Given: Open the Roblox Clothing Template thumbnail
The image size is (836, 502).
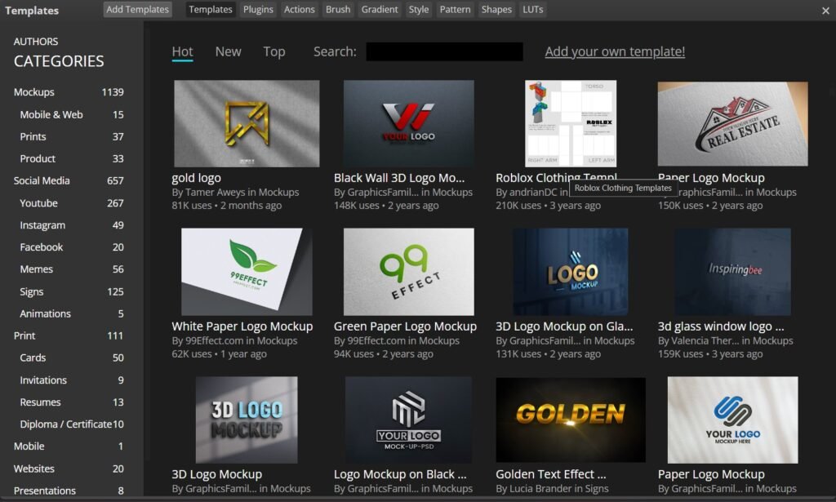Looking at the screenshot, I should 571,123.
